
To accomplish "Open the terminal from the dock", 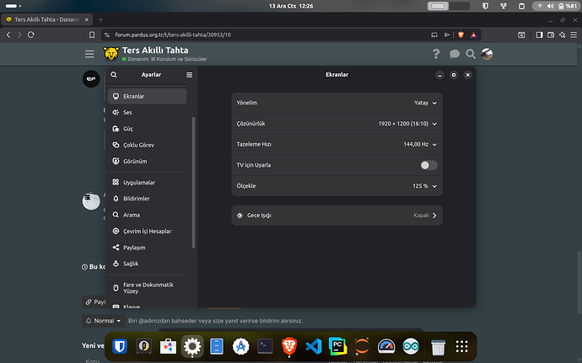I will point(265,345).
